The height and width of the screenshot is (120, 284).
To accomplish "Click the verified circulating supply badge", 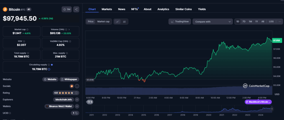I will point(52,65).
